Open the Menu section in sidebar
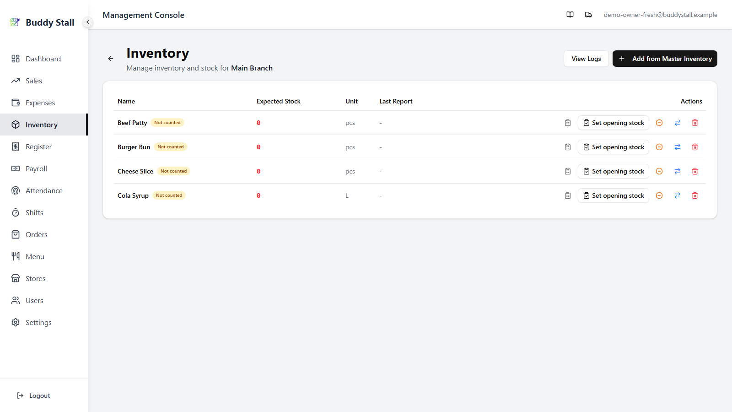Image resolution: width=732 pixels, height=412 pixels. (x=43, y=256)
